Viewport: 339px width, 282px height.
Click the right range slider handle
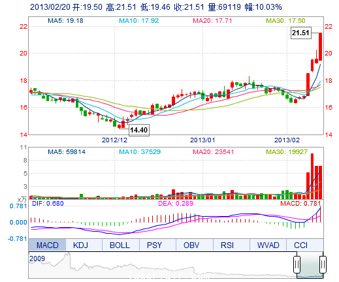click(x=323, y=264)
